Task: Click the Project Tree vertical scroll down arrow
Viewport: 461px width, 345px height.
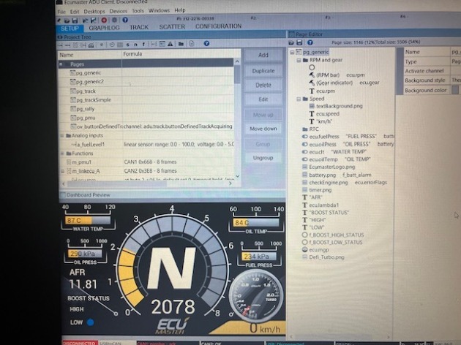Action: coord(237,176)
